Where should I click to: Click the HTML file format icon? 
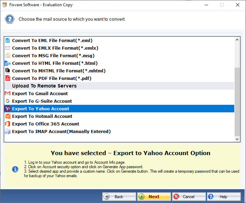click(x=8, y=63)
